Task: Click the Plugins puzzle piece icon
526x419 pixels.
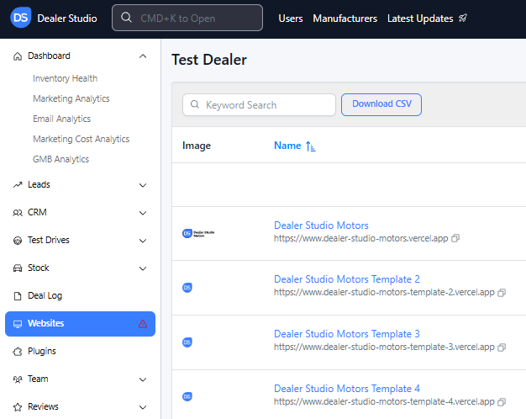Action: coord(18,352)
